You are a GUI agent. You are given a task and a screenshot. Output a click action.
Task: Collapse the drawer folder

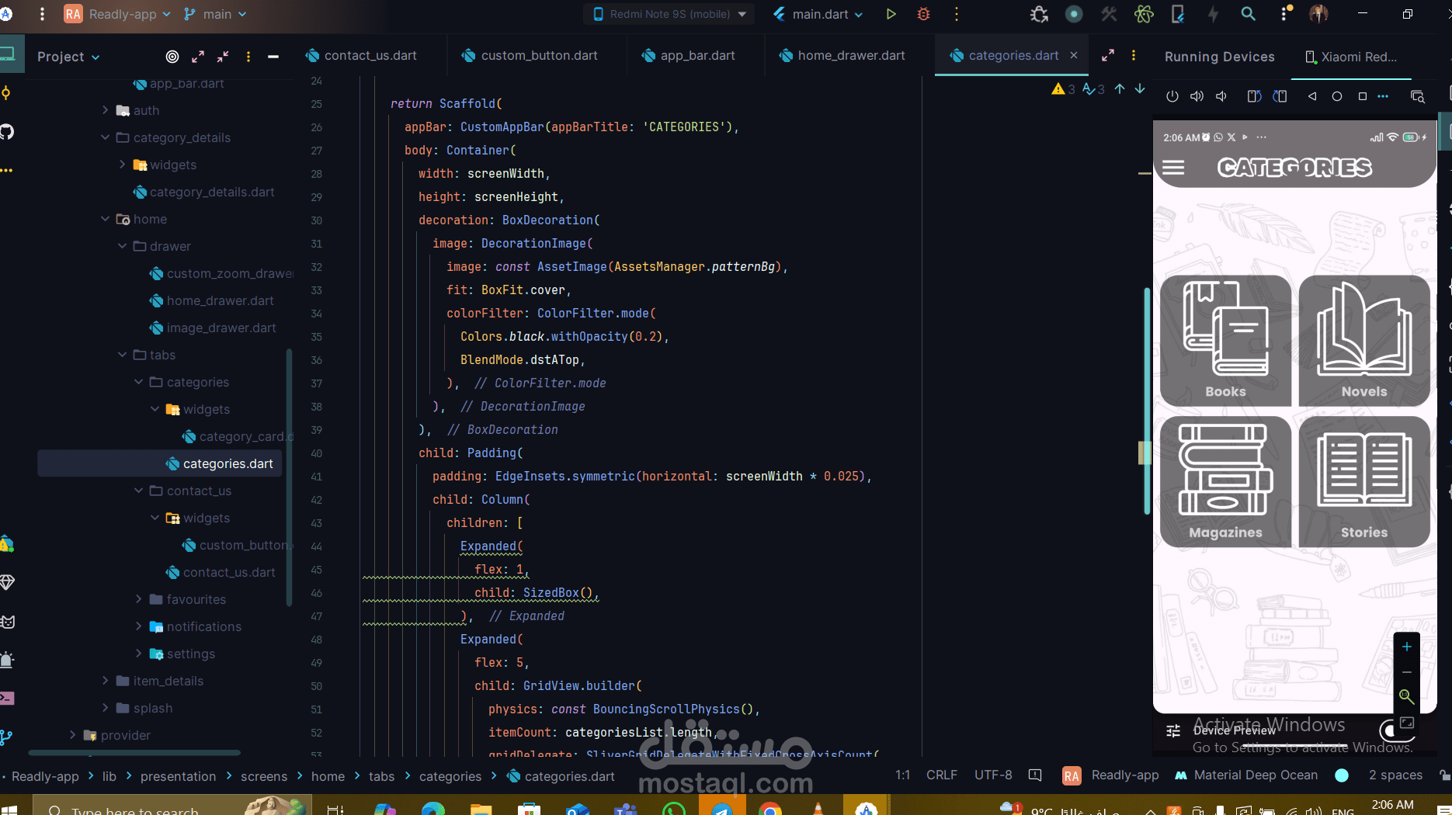[x=122, y=246]
